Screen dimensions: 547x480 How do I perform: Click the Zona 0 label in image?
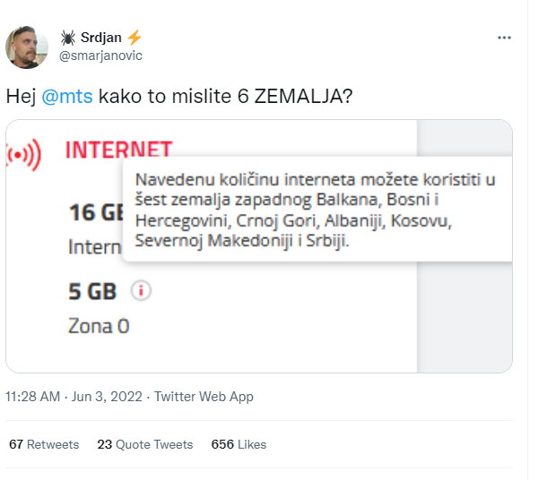tap(99, 326)
